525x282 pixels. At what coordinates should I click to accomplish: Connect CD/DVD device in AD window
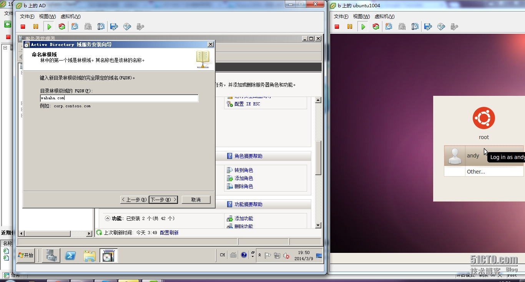(127, 26)
